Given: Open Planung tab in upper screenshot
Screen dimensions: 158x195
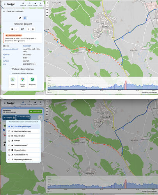Looking at the screenshot, I should click(23, 4).
